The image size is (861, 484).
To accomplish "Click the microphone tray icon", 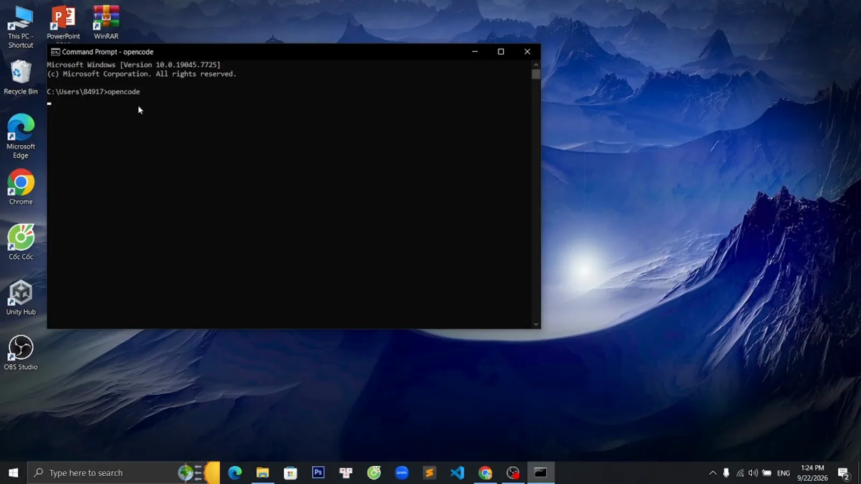I will (726, 473).
